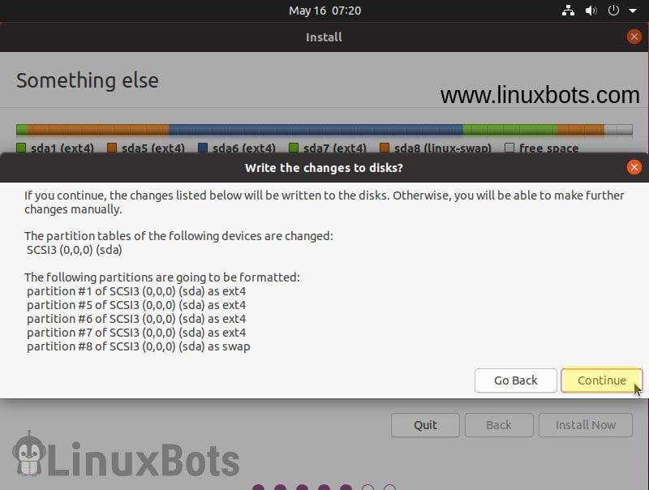Click Go Back in the dialog
Image resolution: width=649 pixels, height=490 pixels.
click(515, 380)
